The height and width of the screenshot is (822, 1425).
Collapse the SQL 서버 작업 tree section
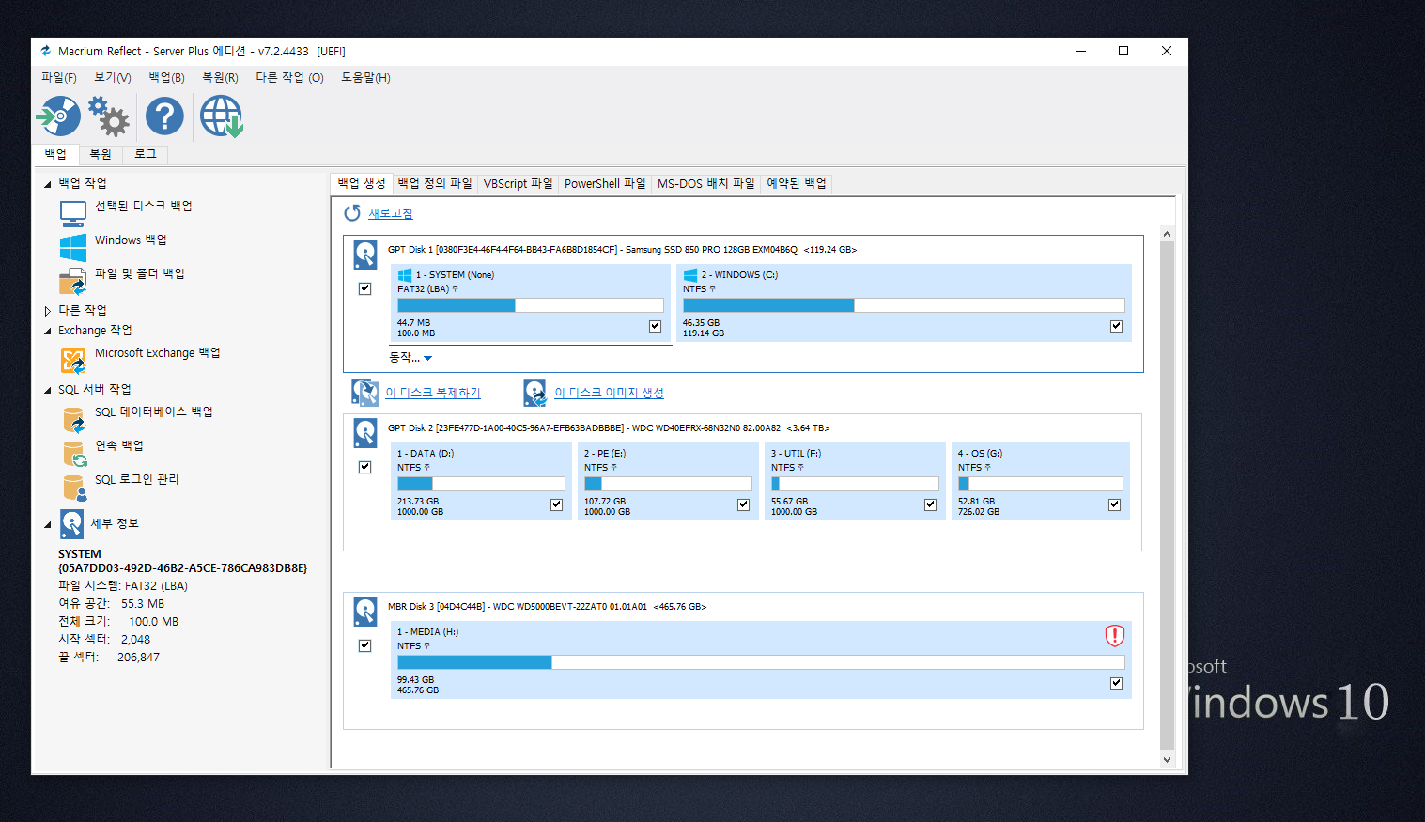(x=48, y=390)
